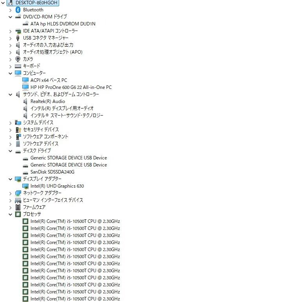Click the キーボード keyboard icon

pos(18,66)
